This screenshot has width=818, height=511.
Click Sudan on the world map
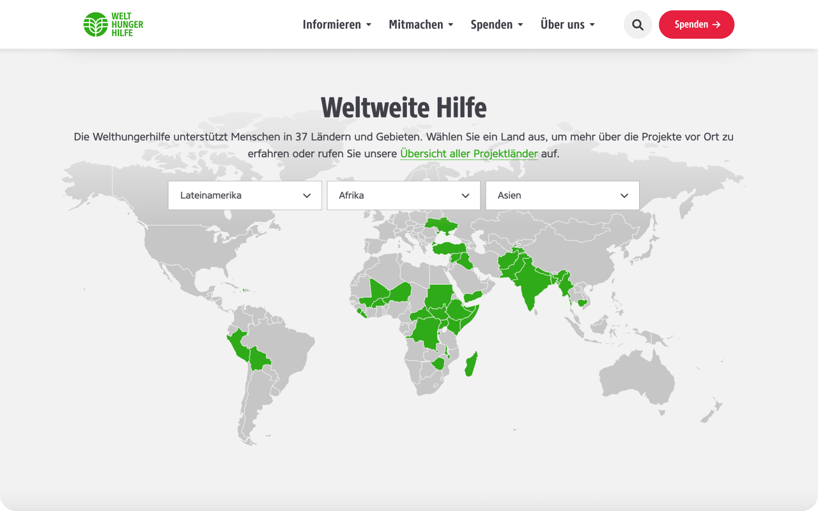pyautogui.click(x=439, y=295)
